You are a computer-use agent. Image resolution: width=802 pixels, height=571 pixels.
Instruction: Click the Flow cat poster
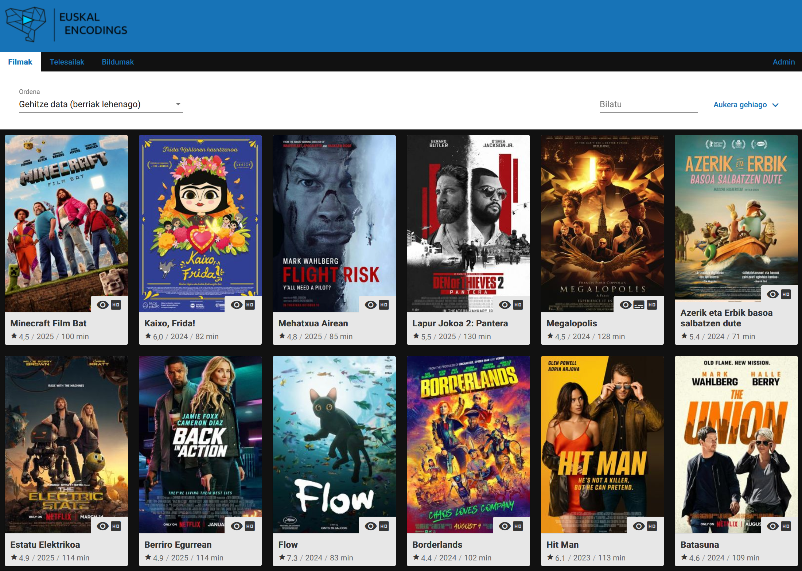point(334,444)
